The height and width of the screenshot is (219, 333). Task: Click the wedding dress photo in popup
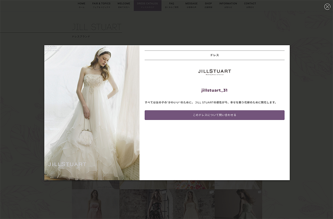click(x=92, y=113)
